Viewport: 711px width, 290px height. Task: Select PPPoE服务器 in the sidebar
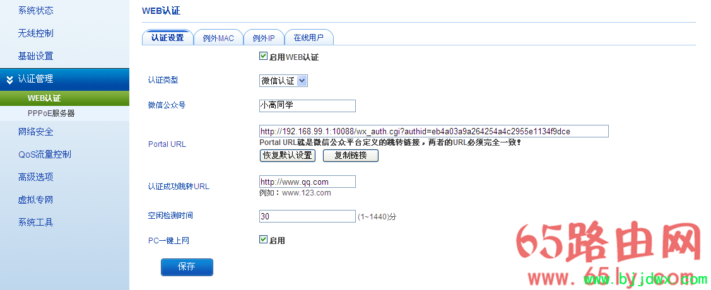[x=51, y=113]
